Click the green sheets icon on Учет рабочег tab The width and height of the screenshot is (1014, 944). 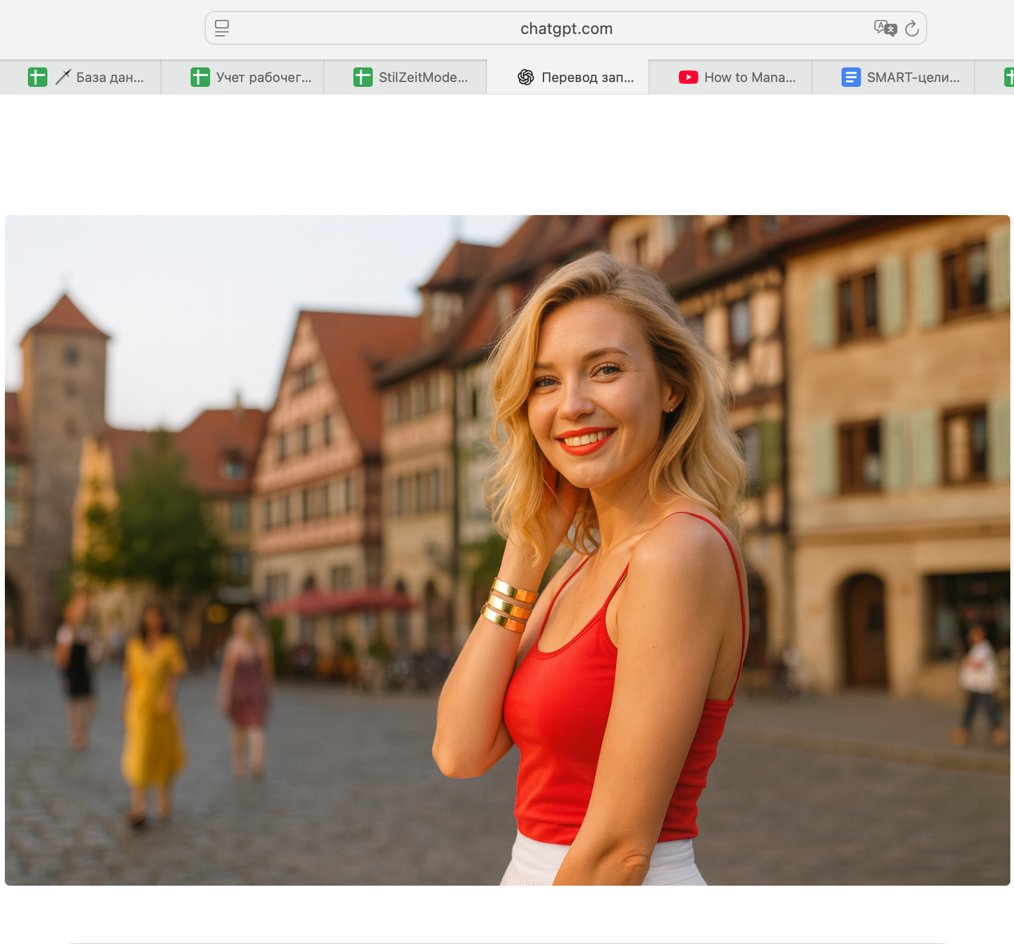click(x=200, y=77)
